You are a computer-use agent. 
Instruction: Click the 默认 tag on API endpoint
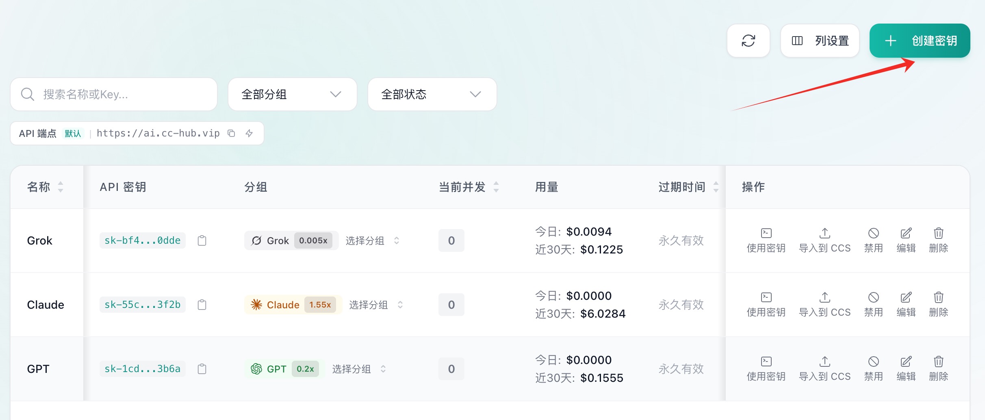click(73, 133)
